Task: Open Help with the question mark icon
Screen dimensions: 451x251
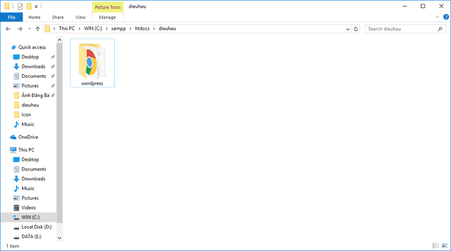Action: click(446, 17)
